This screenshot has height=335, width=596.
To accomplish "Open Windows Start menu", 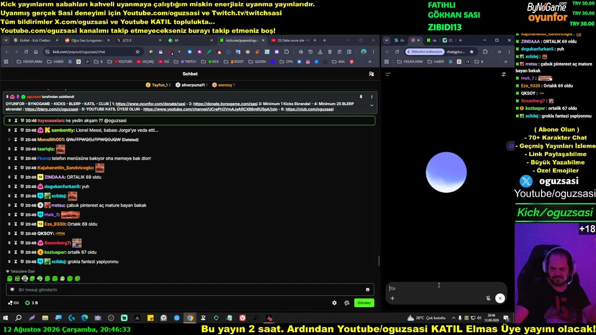I will pos(6,318).
